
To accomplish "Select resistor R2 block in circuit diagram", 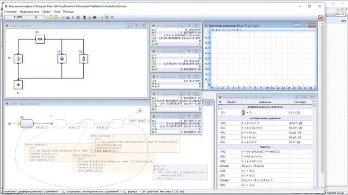I will click(83, 59).
